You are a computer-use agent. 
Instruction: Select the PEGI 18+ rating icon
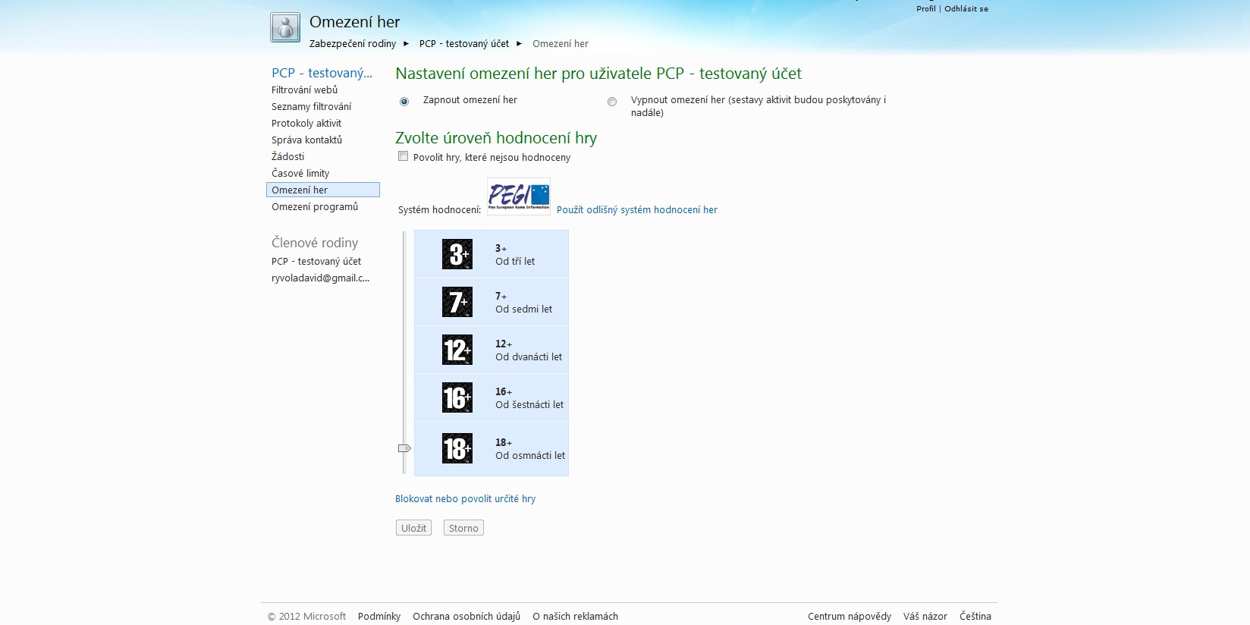point(457,448)
